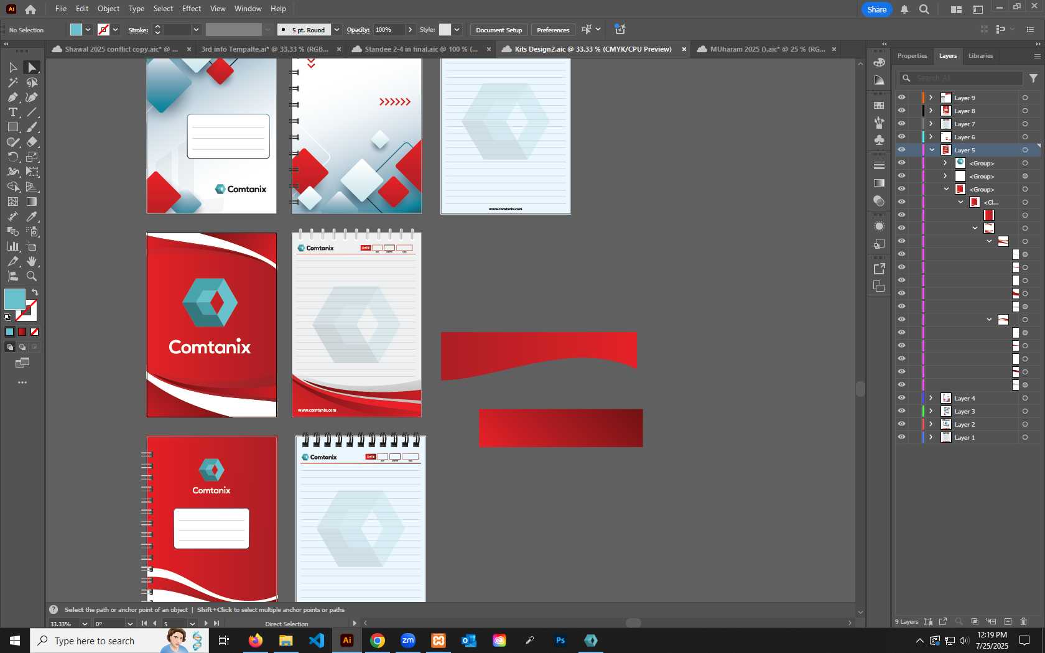Expand Layer 8 in Layers panel
1045x653 pixels.
[x=931, y=111]
